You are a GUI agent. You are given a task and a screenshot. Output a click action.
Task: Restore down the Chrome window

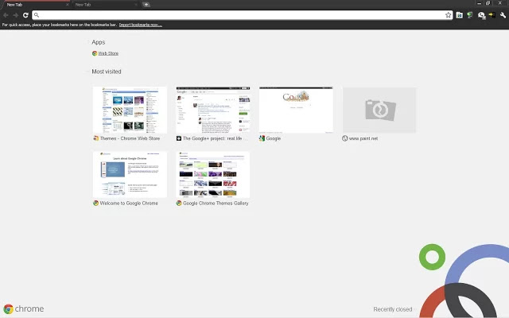[488, 3]
